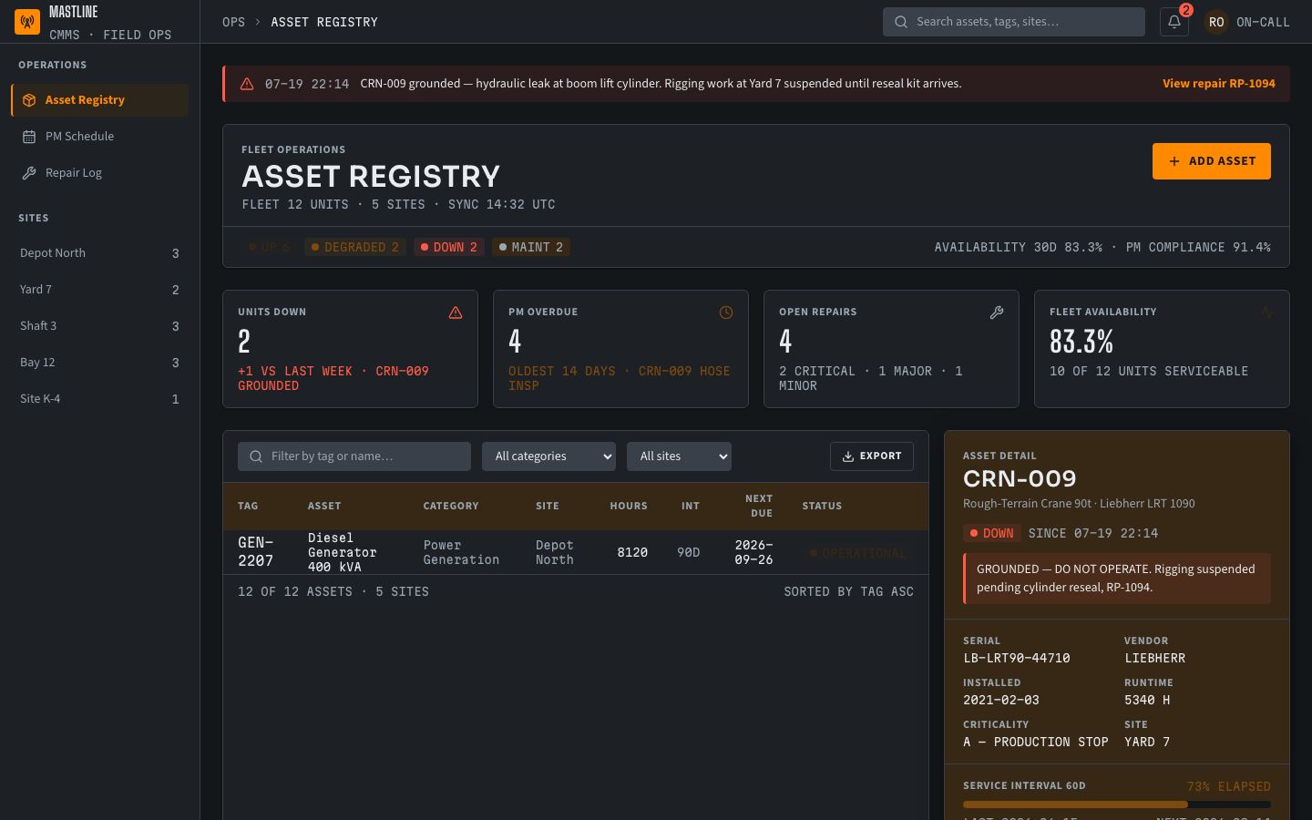Click the filter field magnifier icon
Viewport: 1312px width, 820px height.
coord(256,456)
